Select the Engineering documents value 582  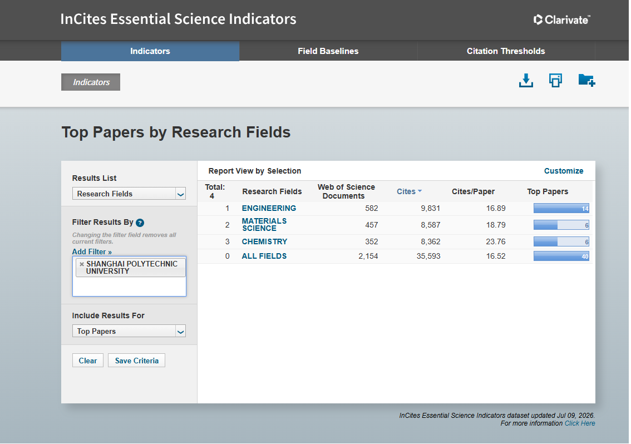[372, 208]
